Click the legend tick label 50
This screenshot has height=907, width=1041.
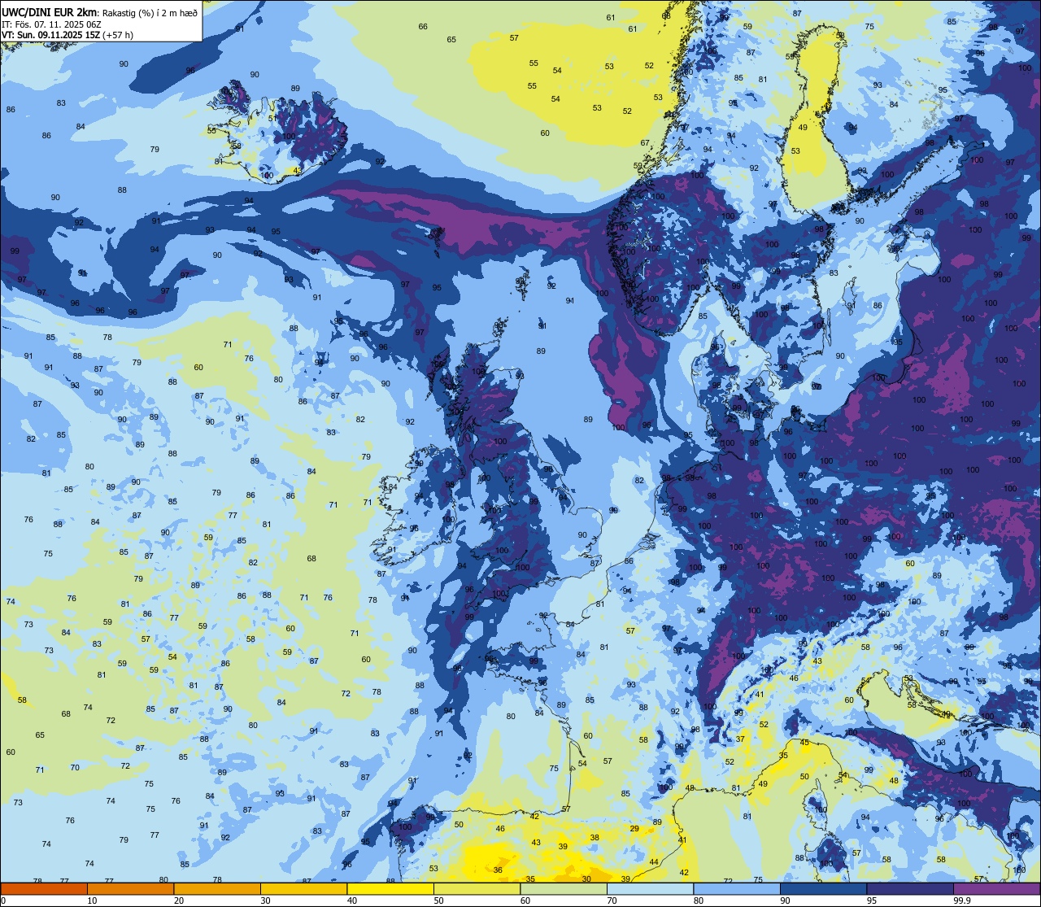tap(438, 900)
